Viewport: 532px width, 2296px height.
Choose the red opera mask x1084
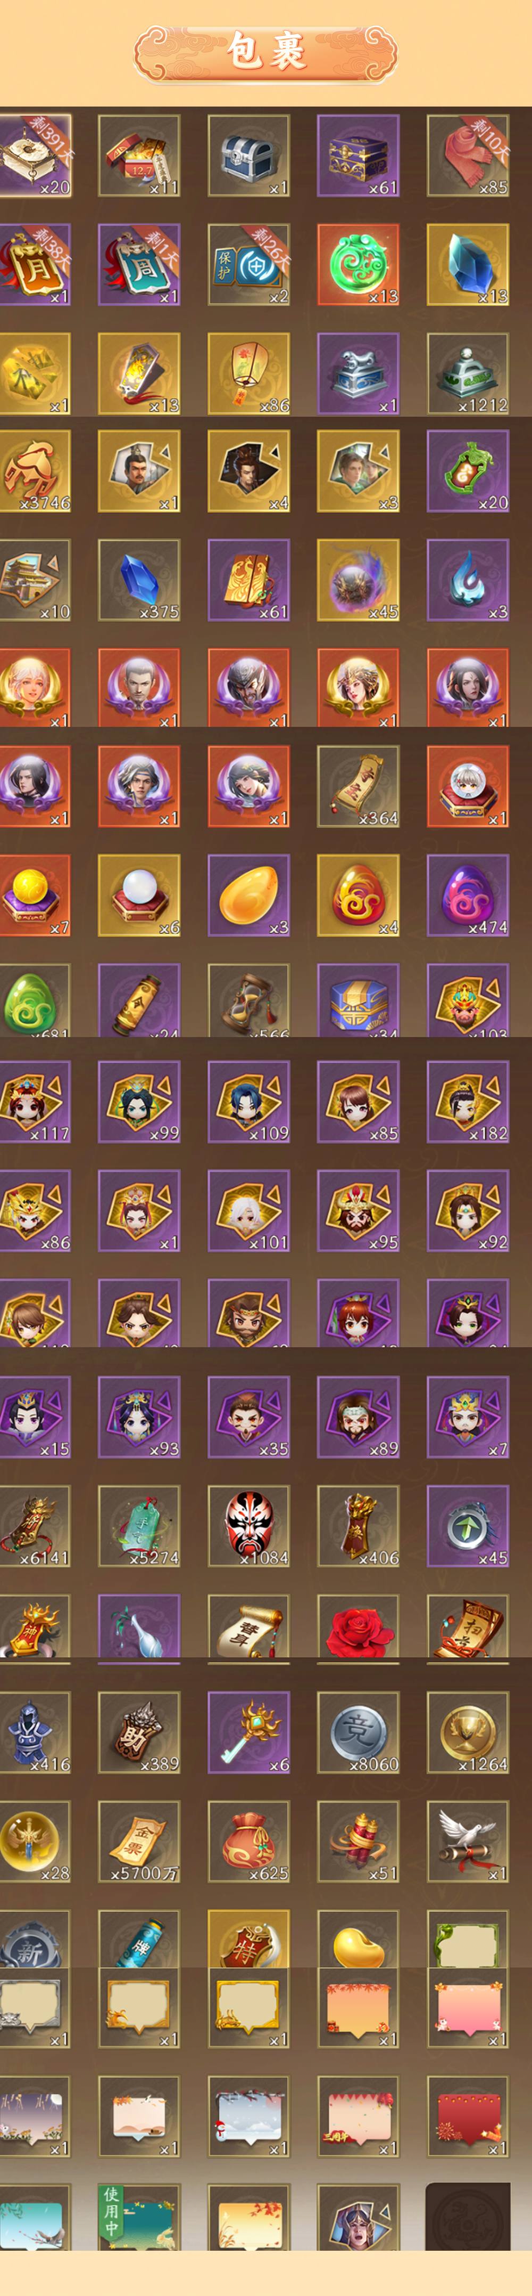[248, 1526]
